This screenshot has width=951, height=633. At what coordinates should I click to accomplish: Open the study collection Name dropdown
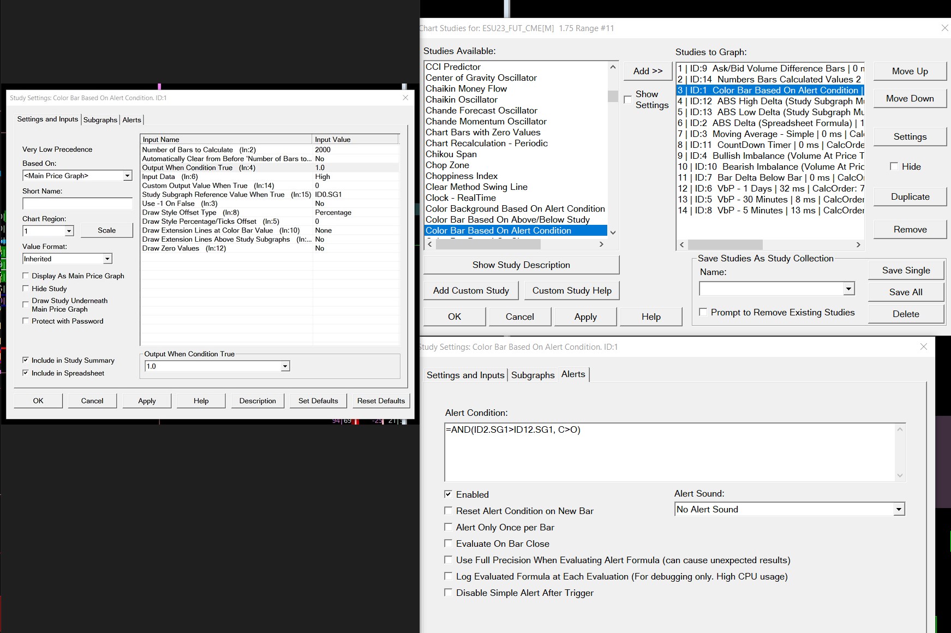[x=848, y=289]
